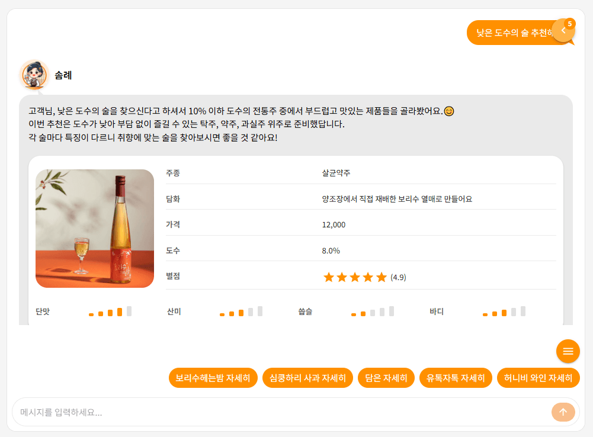The height and width of the screenshot is (437, 593).
Task: Click the 씁쓸 bitterness level bars
Action: click(373, 311)
